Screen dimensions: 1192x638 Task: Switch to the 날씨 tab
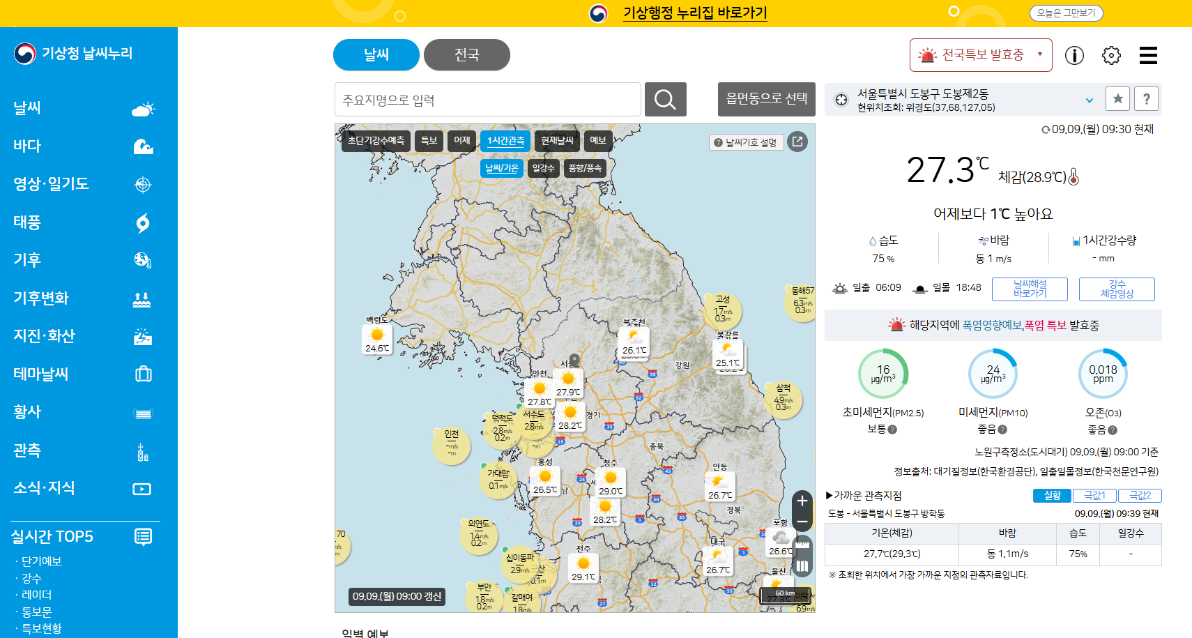376,54
